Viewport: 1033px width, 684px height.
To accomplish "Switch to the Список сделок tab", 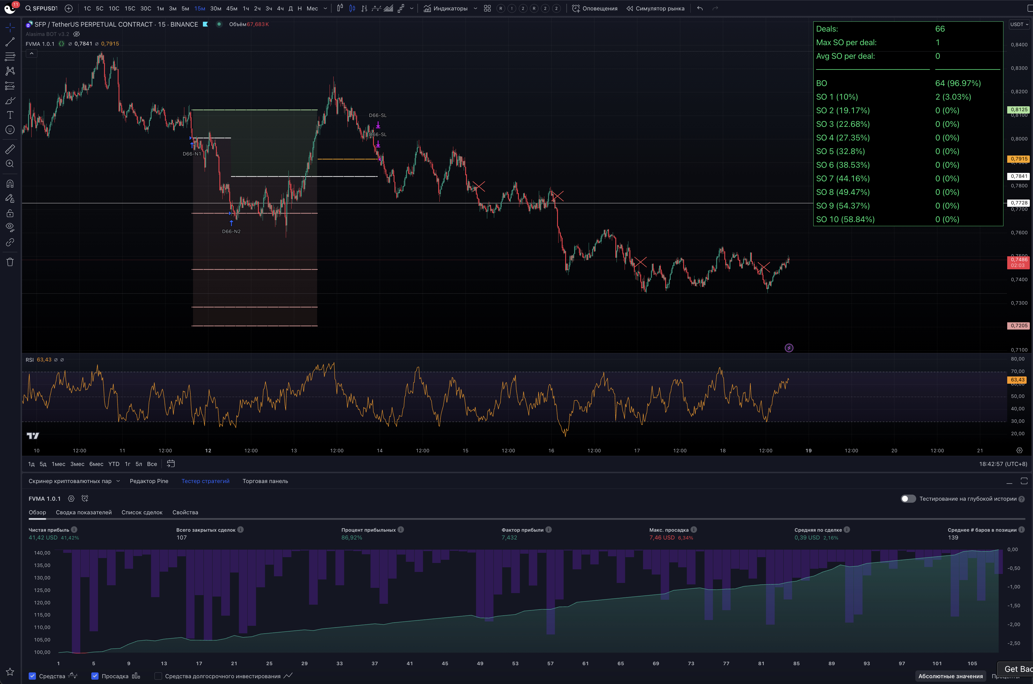I will pyautogui.click(x=142, y=512).
